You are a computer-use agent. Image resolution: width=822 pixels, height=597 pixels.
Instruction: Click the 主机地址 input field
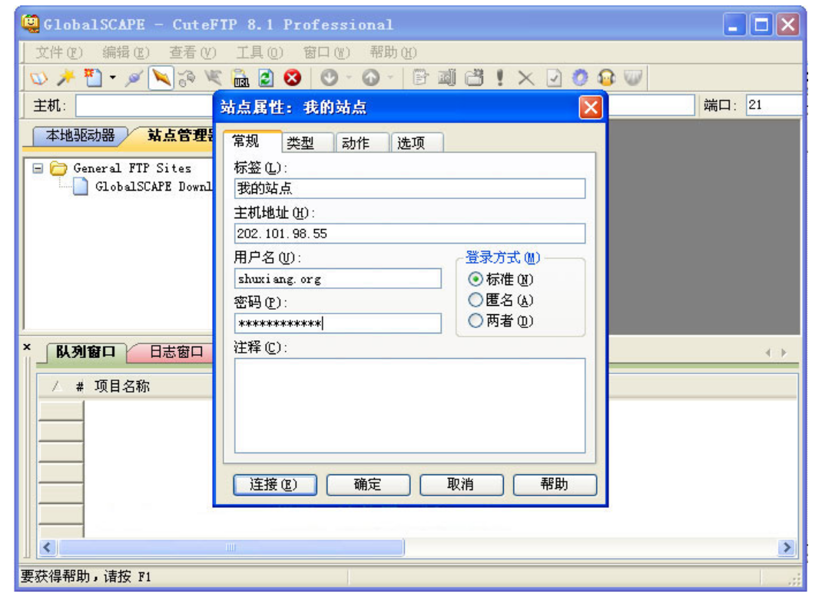[x=409, y=234]
